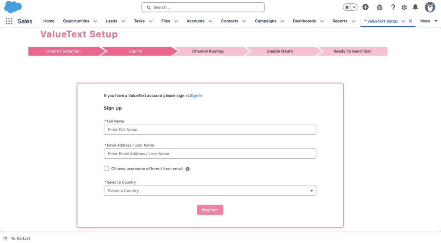
Task: Open the Setup gear icon
Action: point(404,7)
